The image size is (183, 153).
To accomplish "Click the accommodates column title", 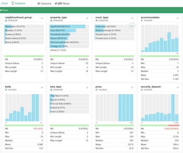I will pos(150,17).
